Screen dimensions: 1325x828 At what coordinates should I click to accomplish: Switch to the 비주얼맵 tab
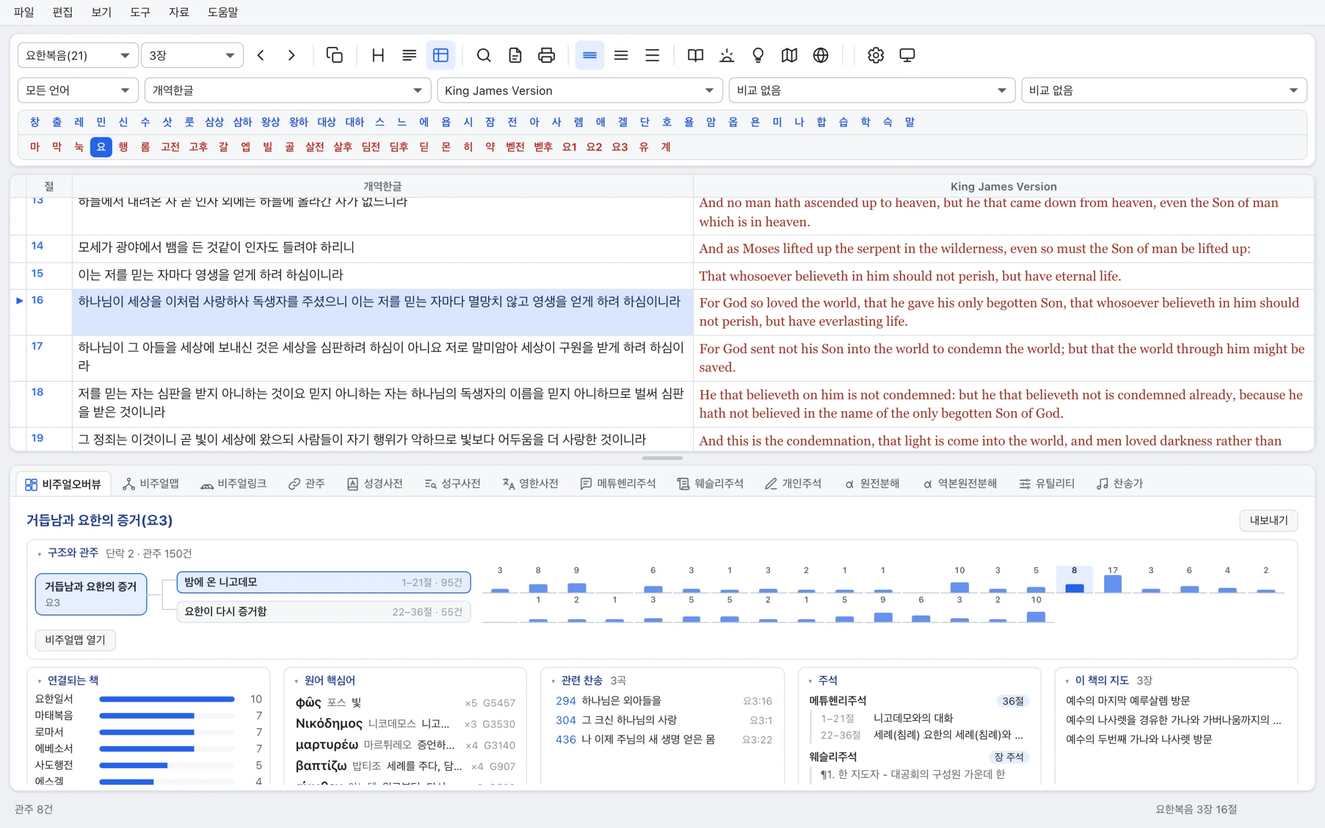pyautogui.click(x=151, y=484)
